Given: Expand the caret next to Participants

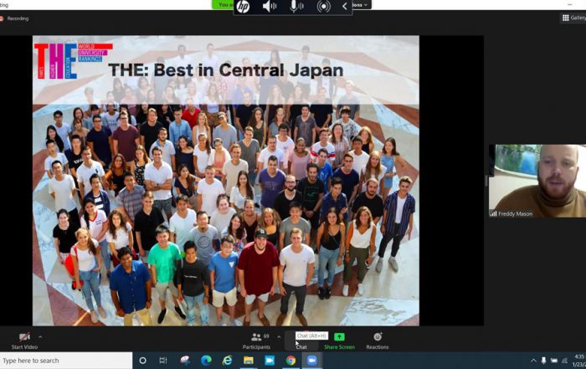Looking at the screenshot, I should coord(279,337).
